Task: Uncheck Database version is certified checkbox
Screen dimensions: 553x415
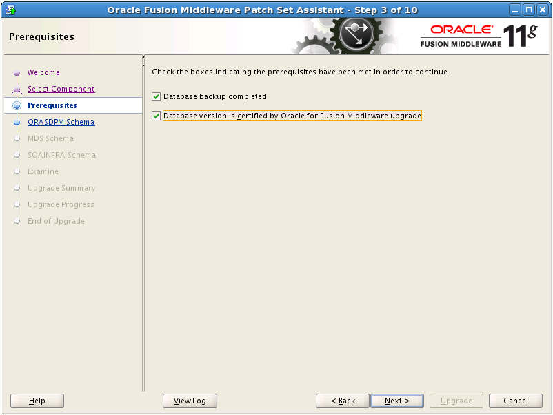Action: pos(157,116)
